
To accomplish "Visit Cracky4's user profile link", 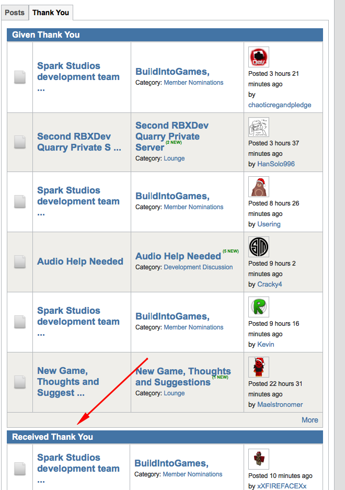I will tap(269, 284).
